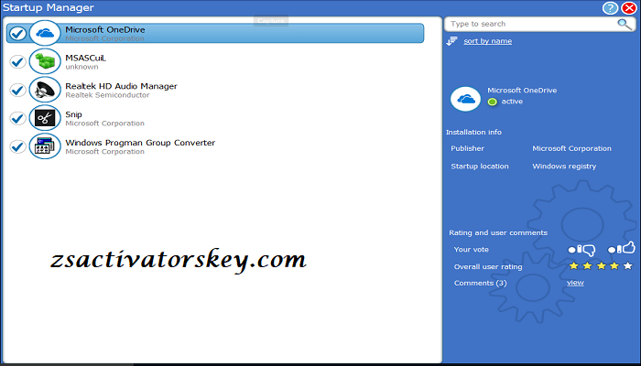Click the Startup location label

(480, 167)
